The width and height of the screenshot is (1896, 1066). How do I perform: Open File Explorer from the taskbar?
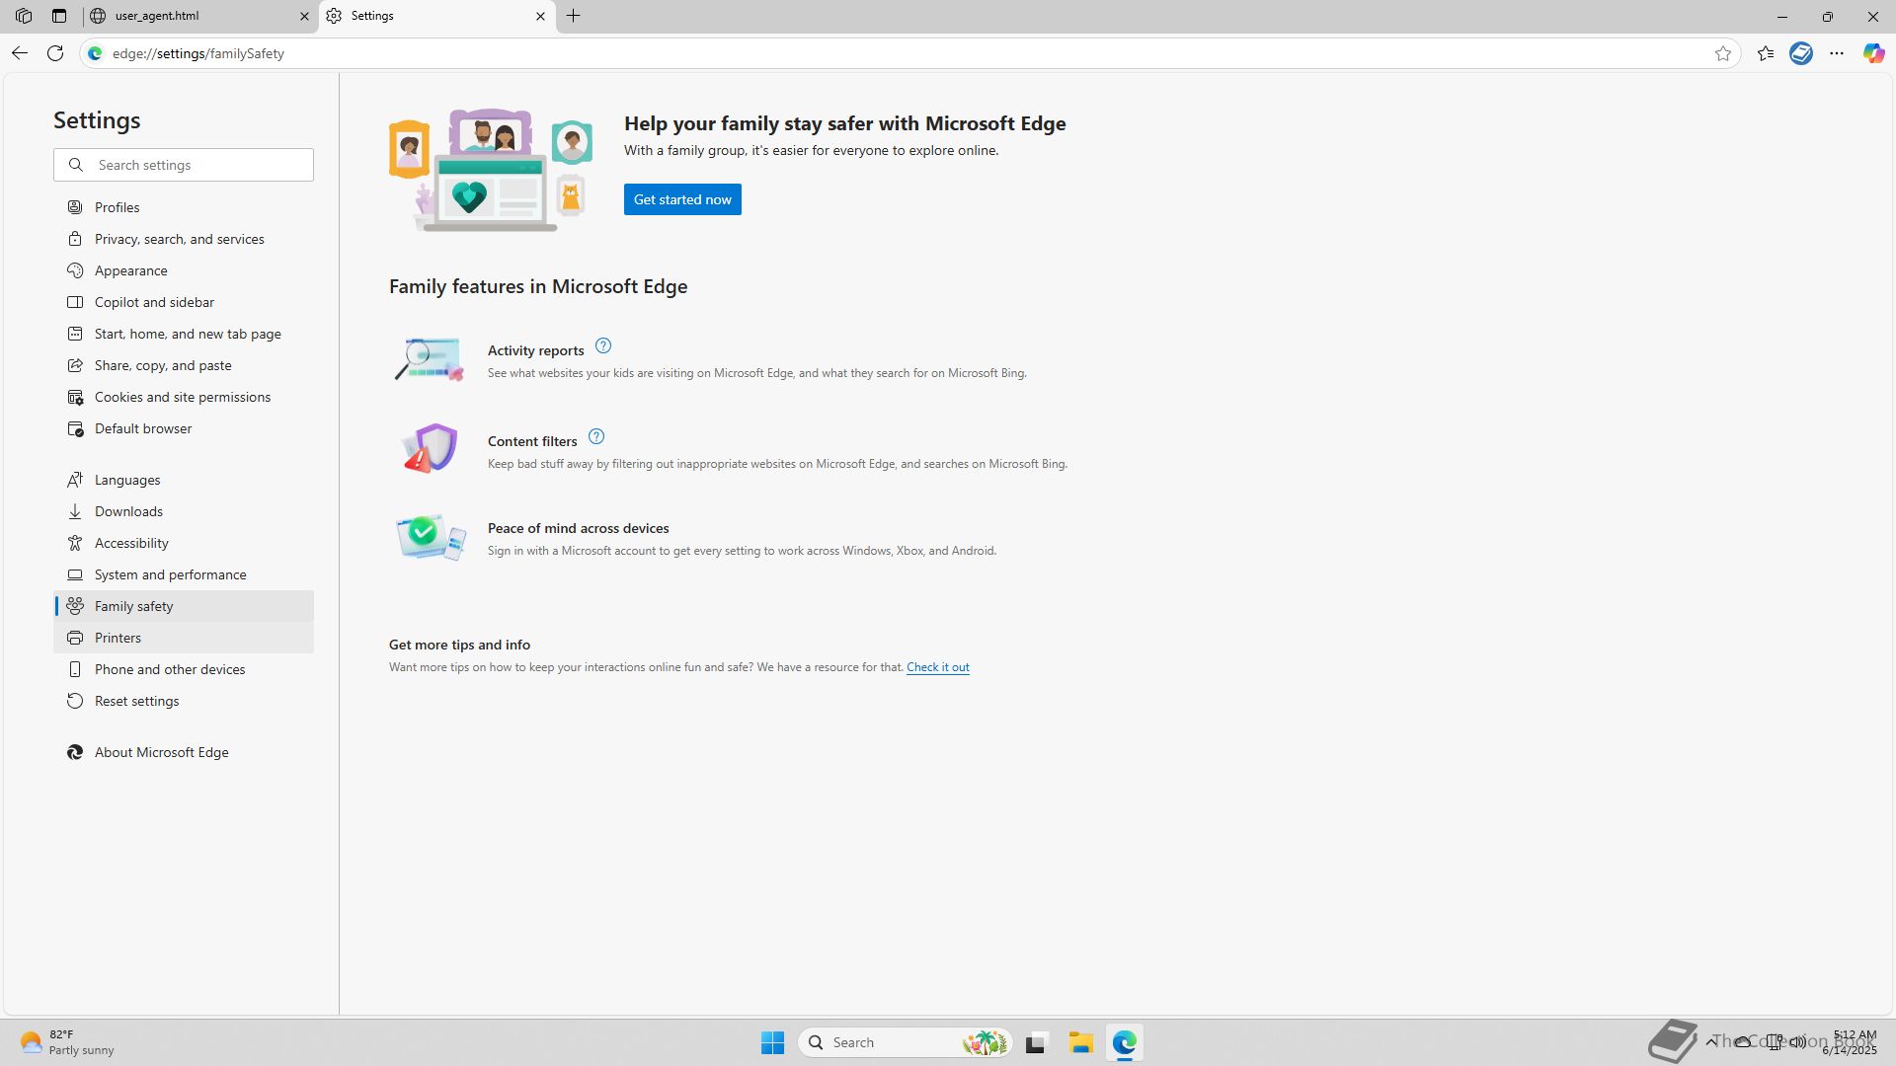tap(1080, 1042)
